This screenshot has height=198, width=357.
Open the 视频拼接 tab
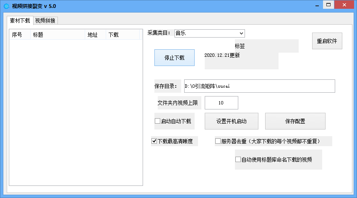pyautogui.click(x=45, y=20)
